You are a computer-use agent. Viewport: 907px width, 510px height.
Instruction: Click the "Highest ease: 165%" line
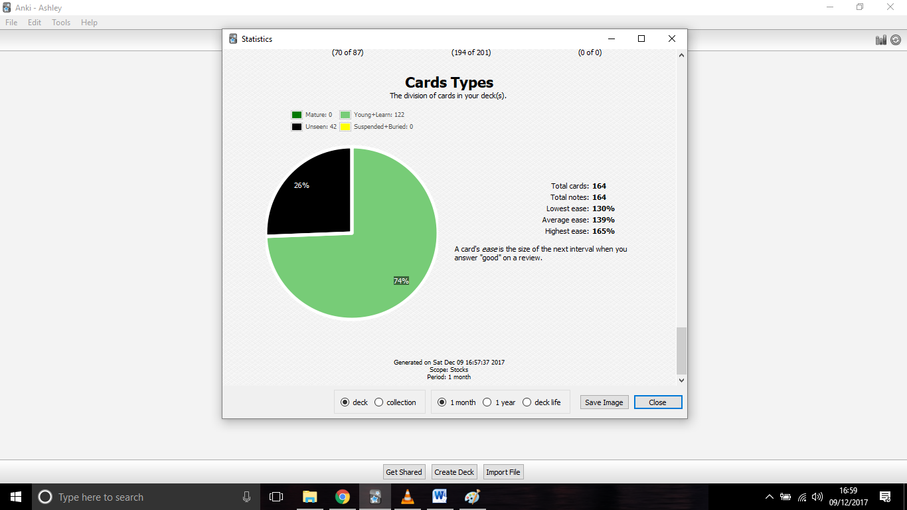point(580,231)
